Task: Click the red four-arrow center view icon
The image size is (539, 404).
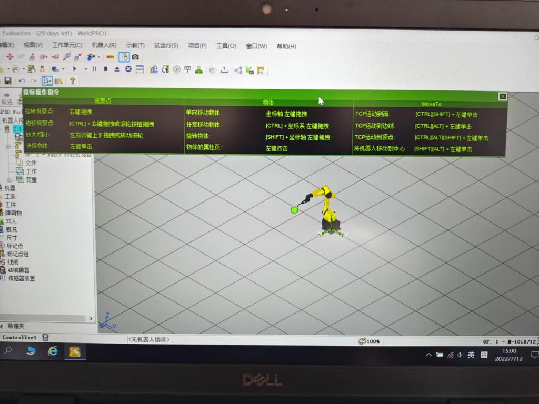Action: click(9, 57)
